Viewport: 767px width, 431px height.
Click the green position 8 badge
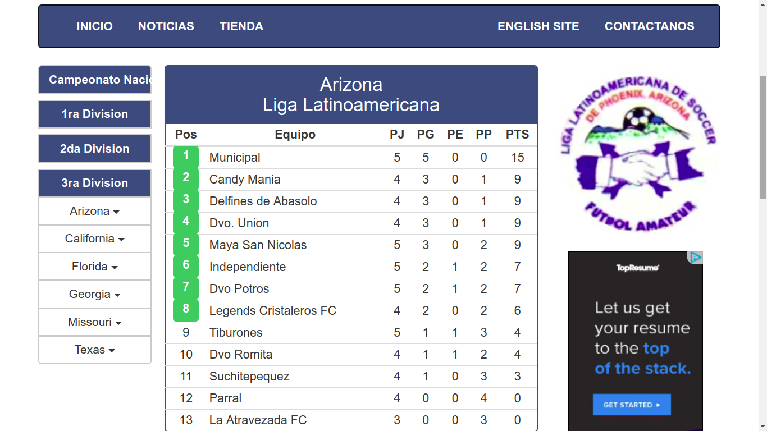[186, 309]
